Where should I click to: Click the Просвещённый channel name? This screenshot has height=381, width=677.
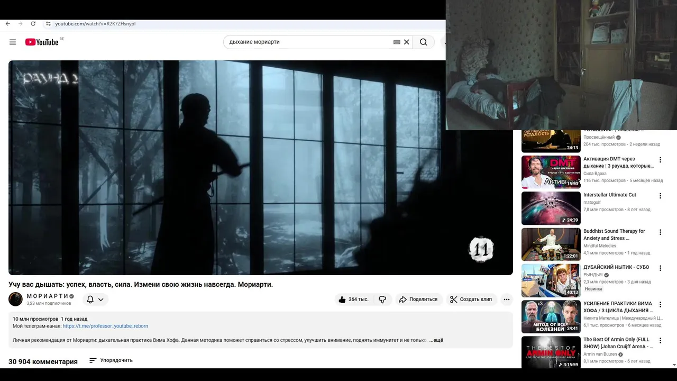(599, 138)
